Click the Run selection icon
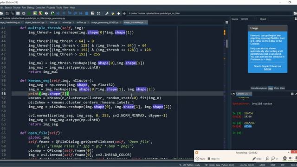The height and width of the screenshot is (167, 297). pyautogui.click(x=46, y=13)
